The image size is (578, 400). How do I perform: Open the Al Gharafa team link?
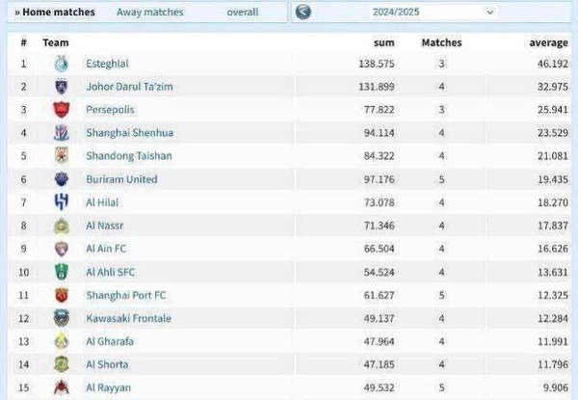coord(110,341)
